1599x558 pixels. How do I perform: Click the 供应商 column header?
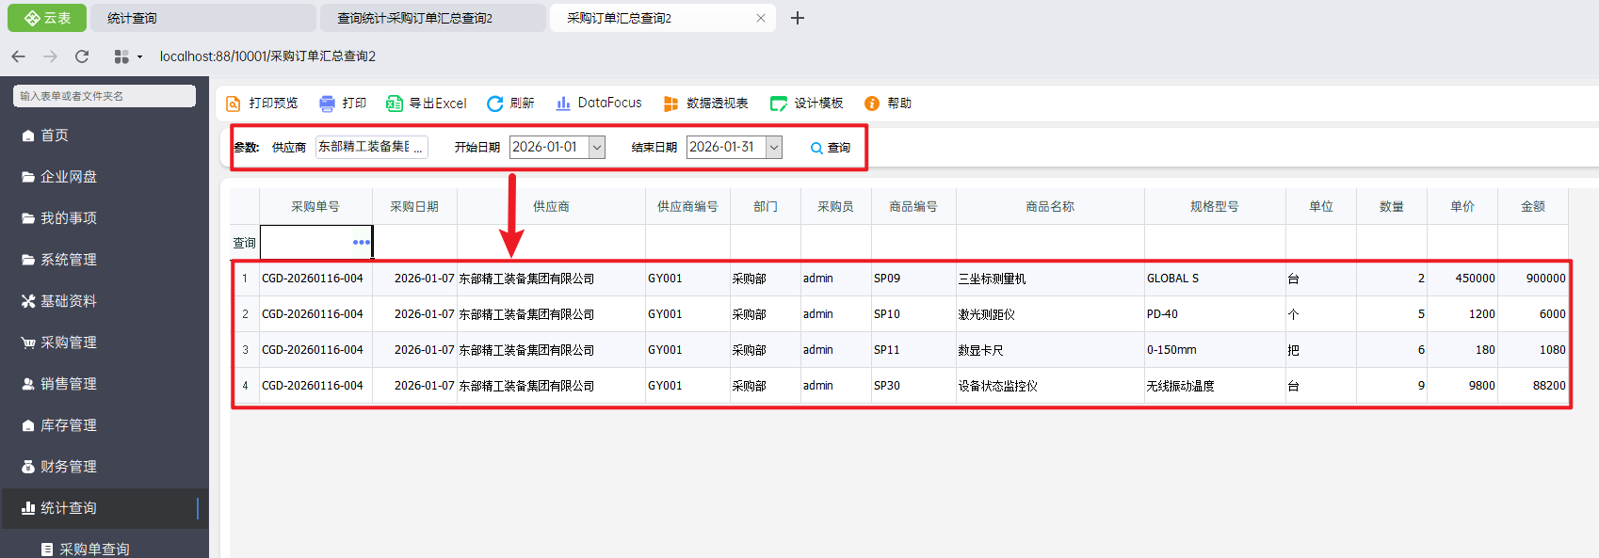coord(551,207)
